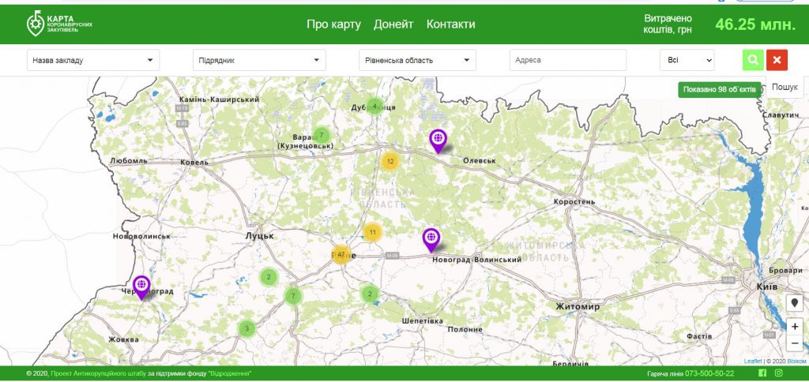This screenshot has height=382, width=809.
Task: Open the 'Всі' filter dropdown
Action: click(x=687, y=60)
